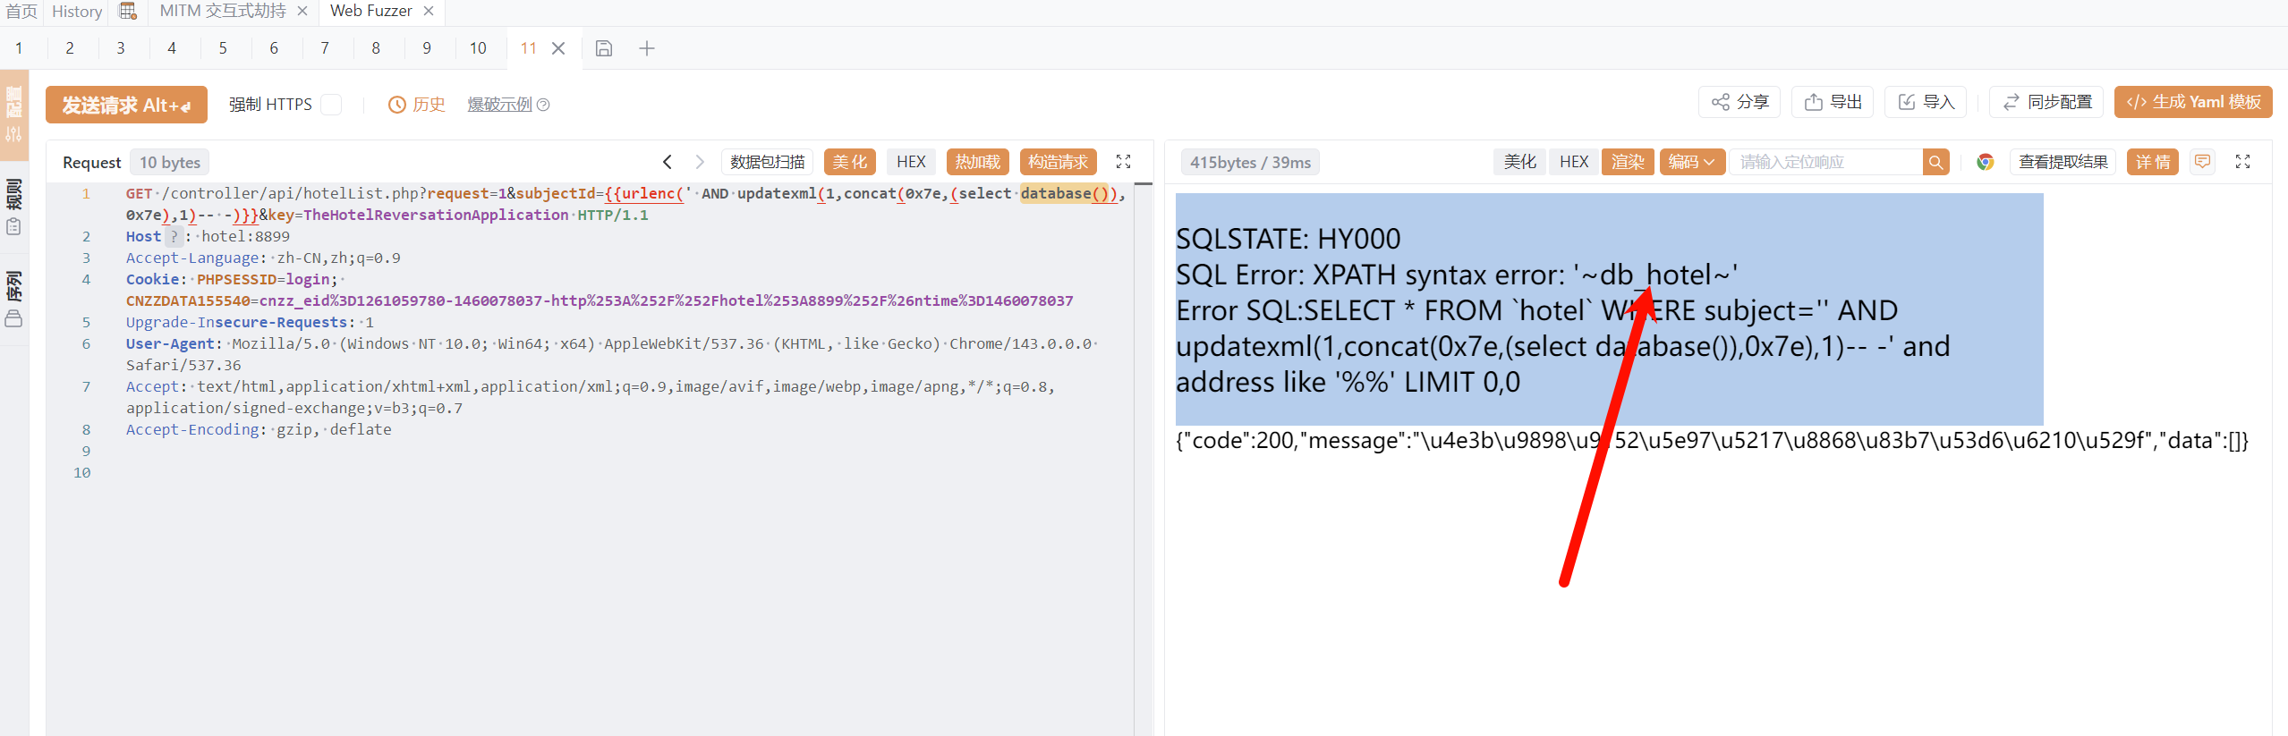2288x736 pixels.
Task: Expand the response panel to fullscreen
Action: (x=2242, y=162)
